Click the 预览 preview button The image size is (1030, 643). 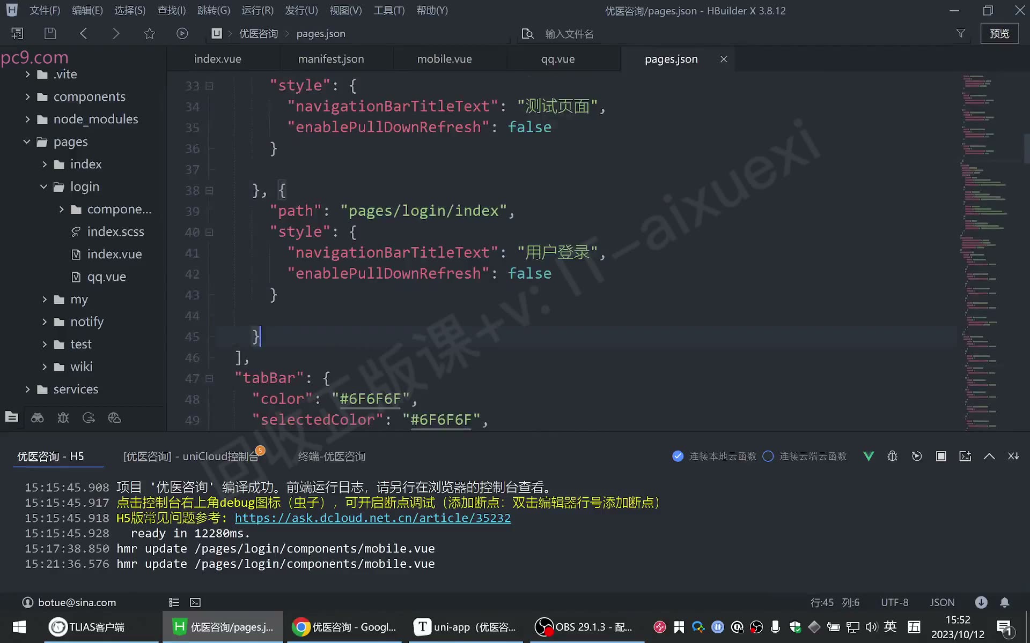pyautogui.click(x=999, y=33)
